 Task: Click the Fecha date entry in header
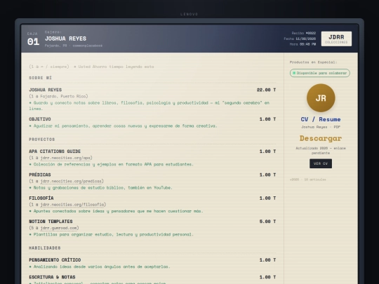pos(300,39)
